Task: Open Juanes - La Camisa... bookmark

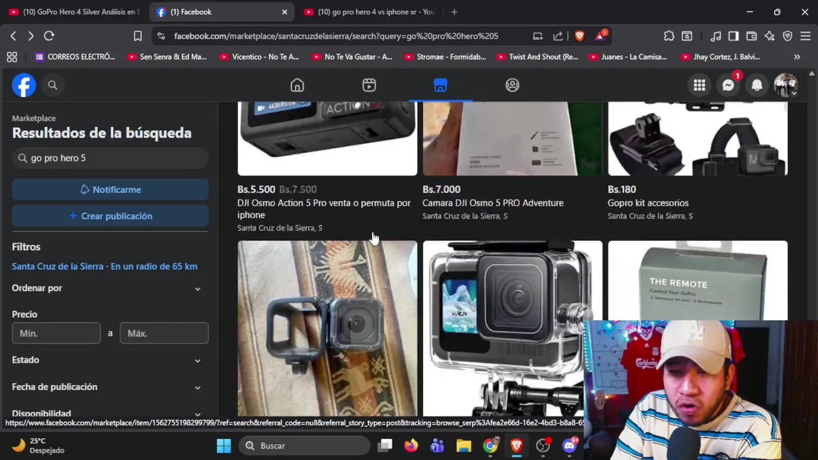Action: [628, 57]
